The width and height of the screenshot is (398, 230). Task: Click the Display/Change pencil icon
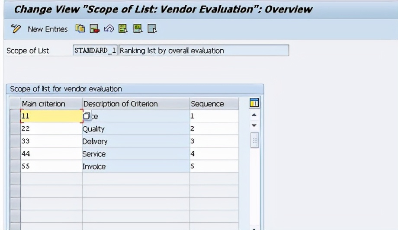point(16,29)
